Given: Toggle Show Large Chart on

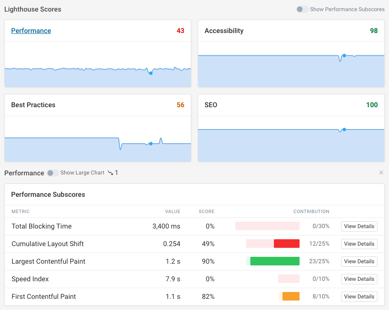Looking at the screenshot, I should [53, 173].
